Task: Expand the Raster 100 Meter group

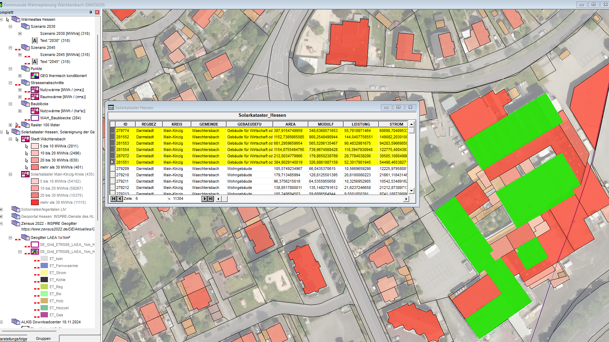Action: point(10,125)
